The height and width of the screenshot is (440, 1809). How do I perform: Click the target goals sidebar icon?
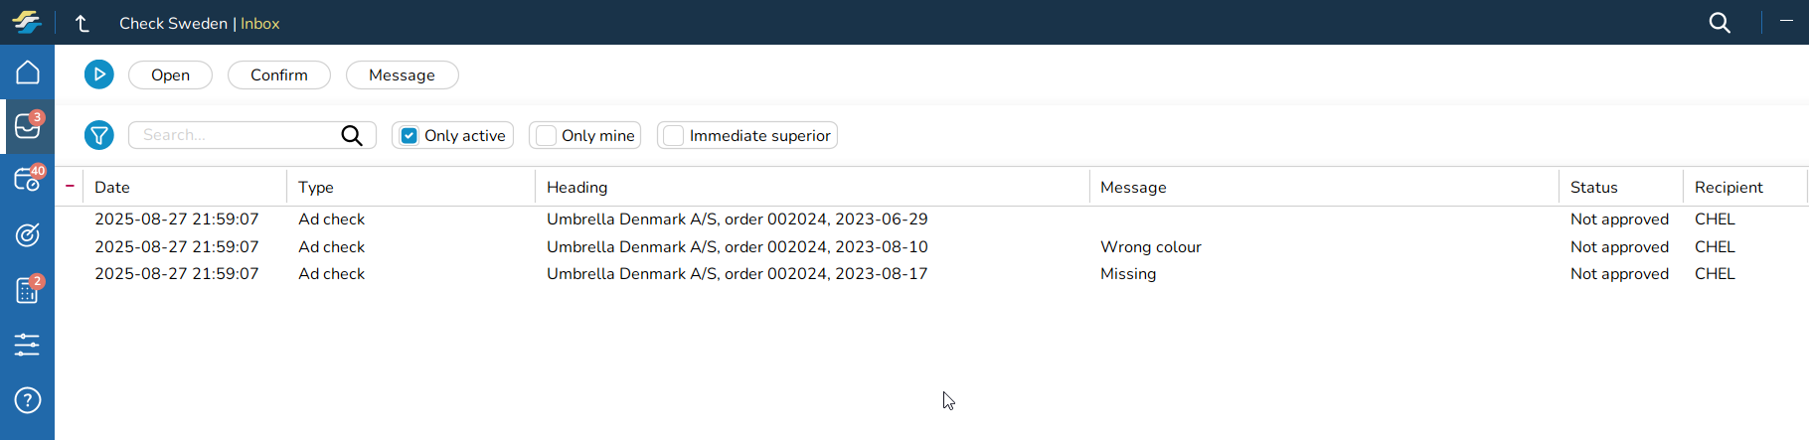[28, 234]
